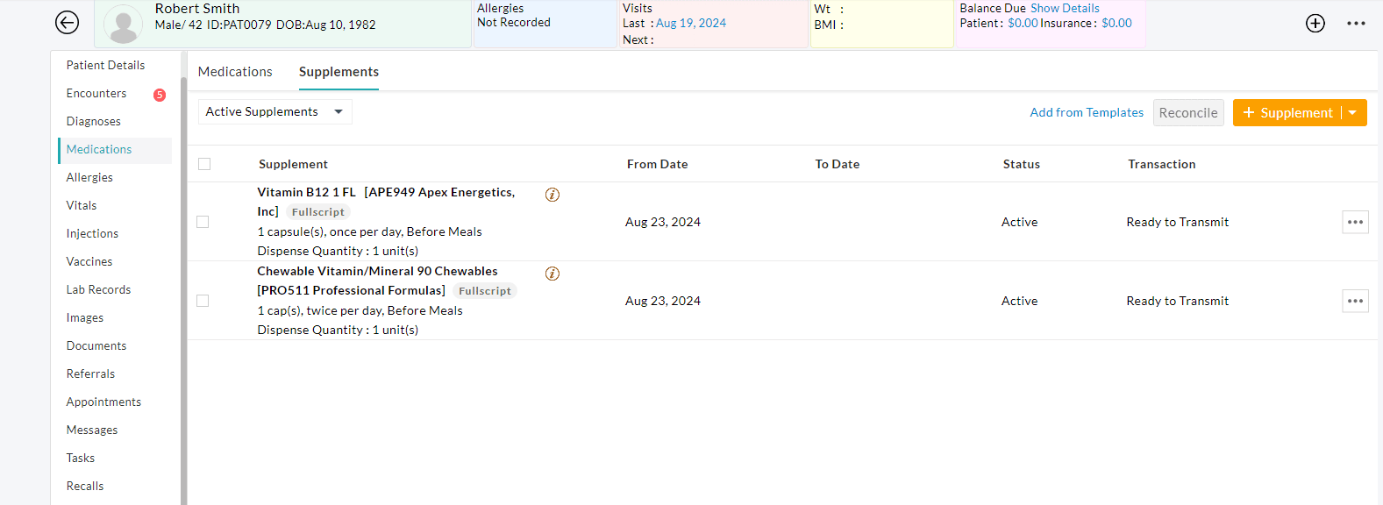
Task: Open the header three-dots more menu
Action: pos(1356,24)
